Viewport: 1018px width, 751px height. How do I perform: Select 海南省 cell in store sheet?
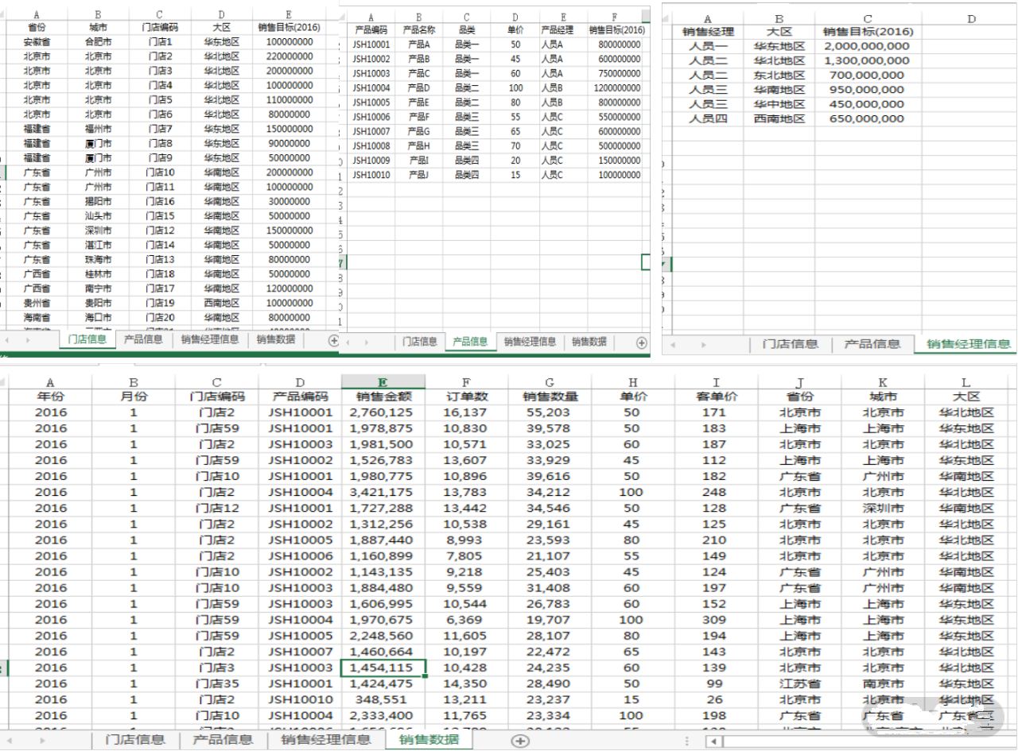pos(37,317)
